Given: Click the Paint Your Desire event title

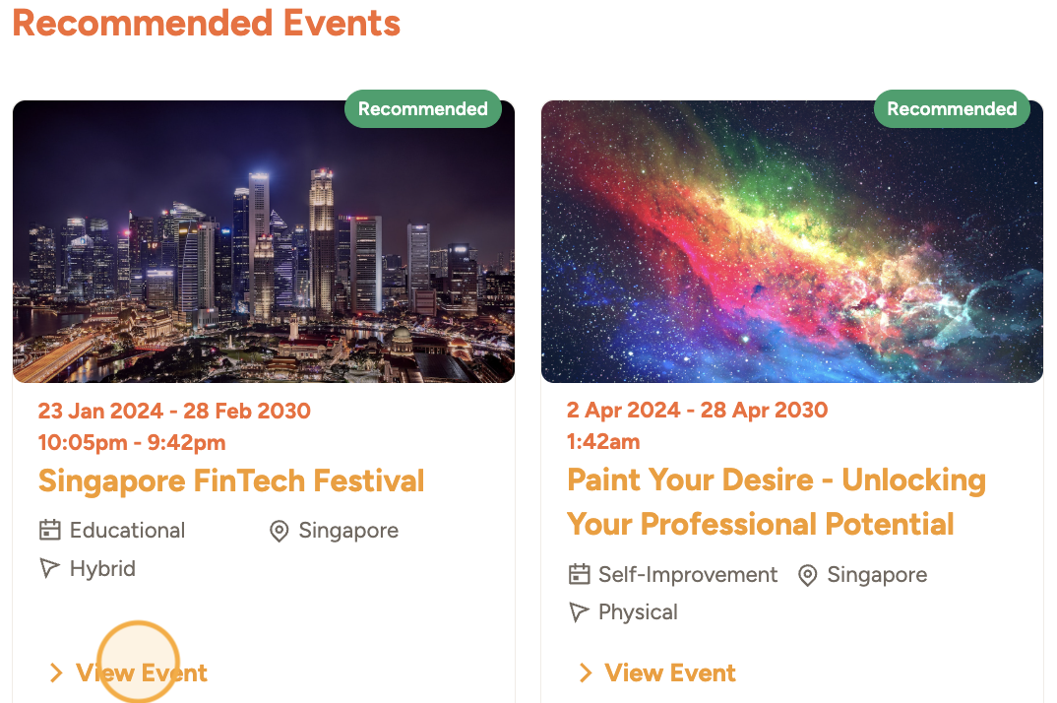Looking at the screenshot, I should point(776,501).
